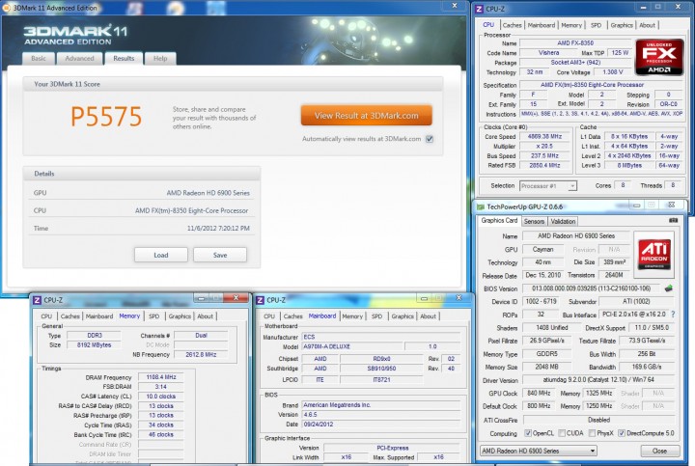Click the GPU-Z BIOS Version field
Screen dimensions: 695x466
click(591, 288)
